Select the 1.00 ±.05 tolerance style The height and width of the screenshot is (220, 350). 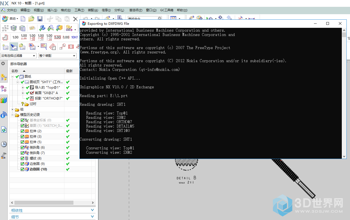pos(24,37)
